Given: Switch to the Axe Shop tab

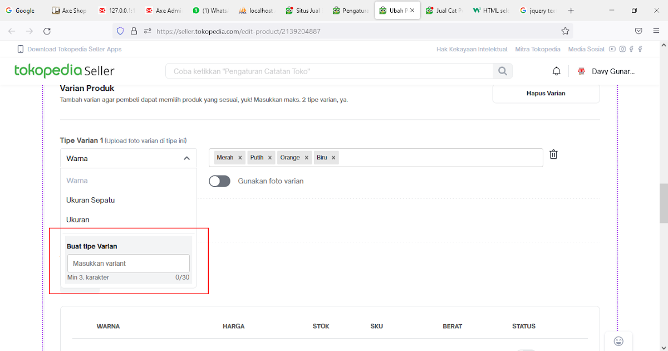Looking at the screenshot, I should pos(70,11).
